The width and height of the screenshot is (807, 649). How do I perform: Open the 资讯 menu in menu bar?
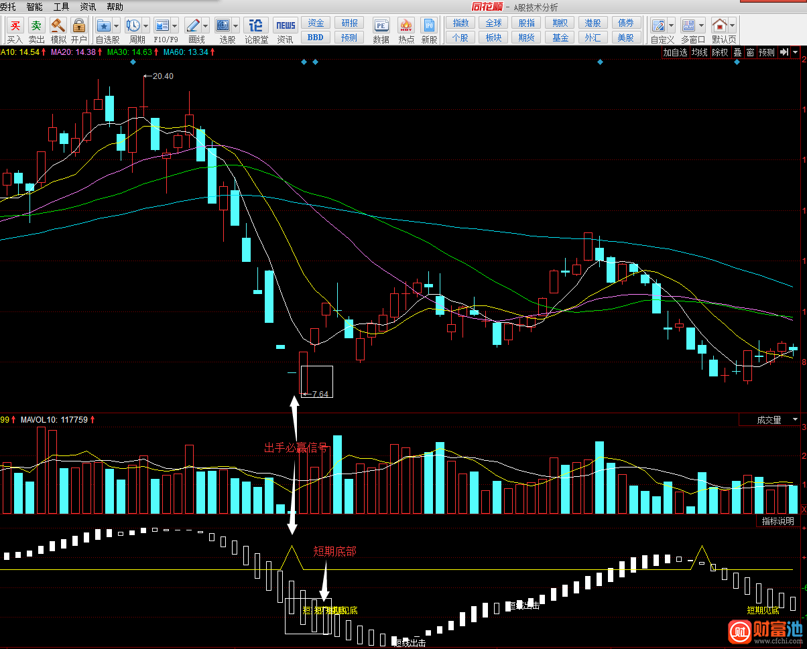(x=88, y=7)
